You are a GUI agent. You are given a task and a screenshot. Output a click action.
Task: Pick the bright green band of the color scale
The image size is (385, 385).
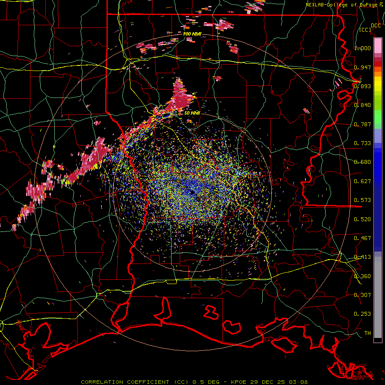[378, 116]
